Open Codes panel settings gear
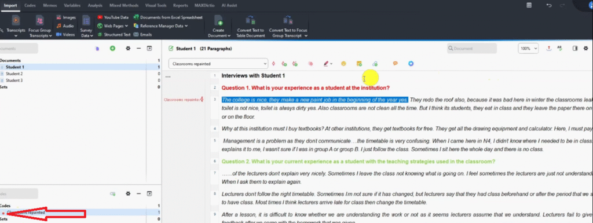 click(128, 193)
